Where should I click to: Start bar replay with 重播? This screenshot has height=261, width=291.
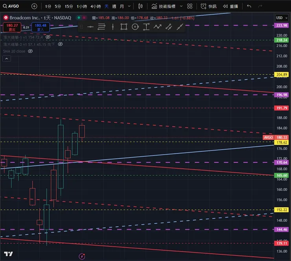(x=230, y=6)
